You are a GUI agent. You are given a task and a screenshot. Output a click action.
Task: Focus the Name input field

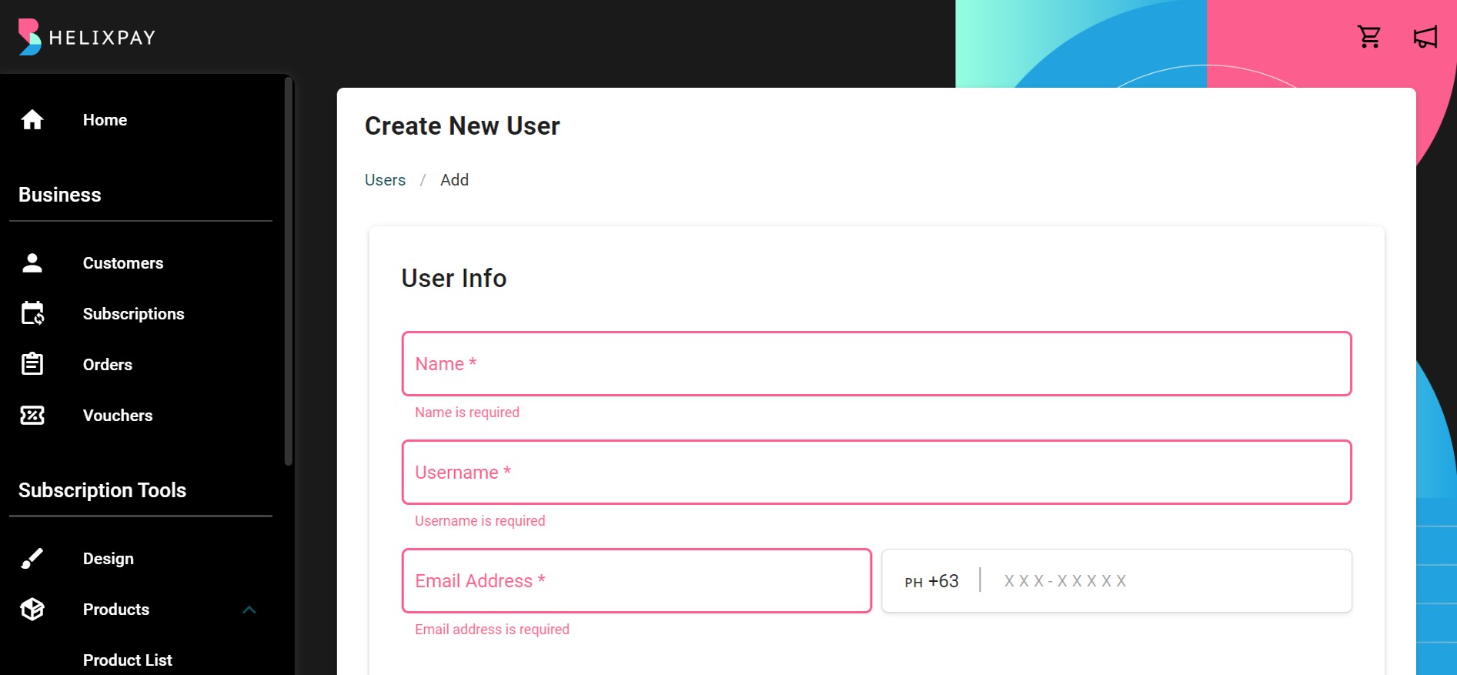click(x=877, y=364)
